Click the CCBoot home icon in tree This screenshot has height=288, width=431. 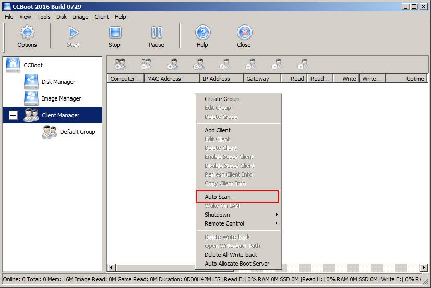click(13, 65)
